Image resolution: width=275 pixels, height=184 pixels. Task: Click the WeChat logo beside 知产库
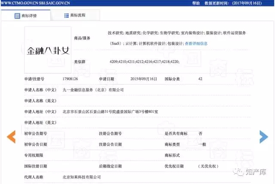(237, 172)
